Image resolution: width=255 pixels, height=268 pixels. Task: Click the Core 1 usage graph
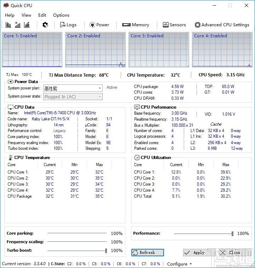point(33,50)
